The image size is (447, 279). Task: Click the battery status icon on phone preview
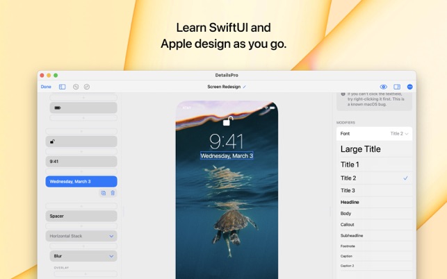[273, 108]
